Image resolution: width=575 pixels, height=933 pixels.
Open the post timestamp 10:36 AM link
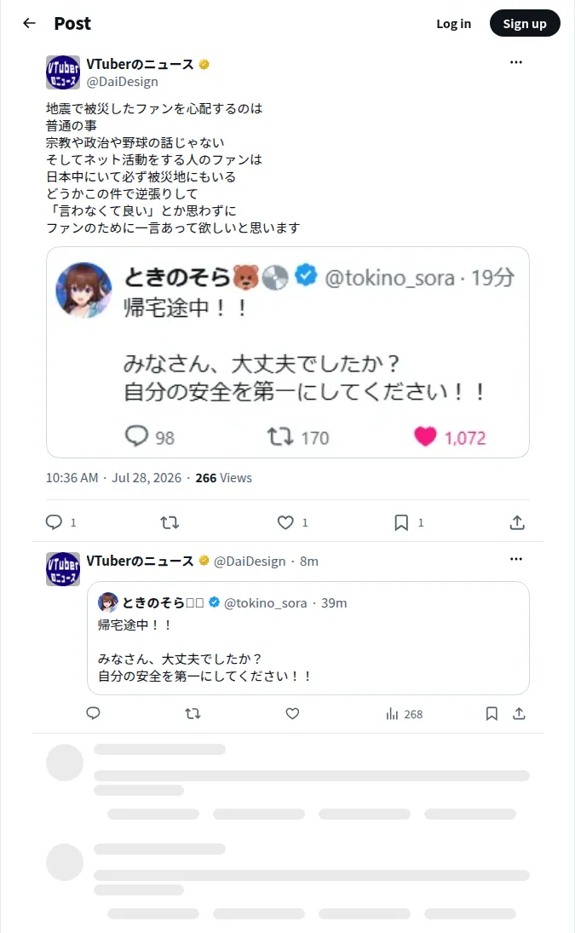point(72,478)
